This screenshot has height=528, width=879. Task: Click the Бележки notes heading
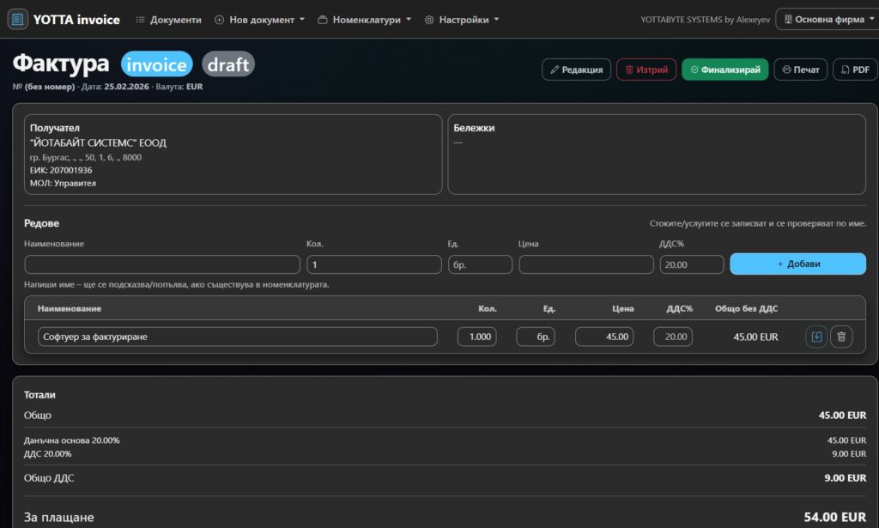tap(474, 128)
